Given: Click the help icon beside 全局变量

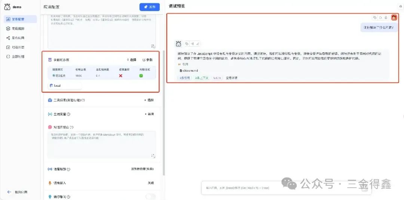Looking at the screenshot, I should coord(68,114).
